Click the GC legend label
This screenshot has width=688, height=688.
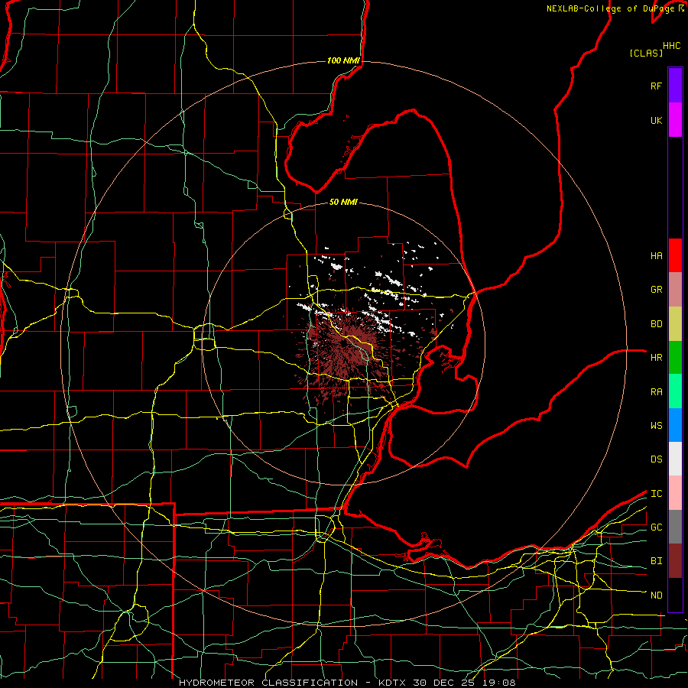[x=656, y=527]
